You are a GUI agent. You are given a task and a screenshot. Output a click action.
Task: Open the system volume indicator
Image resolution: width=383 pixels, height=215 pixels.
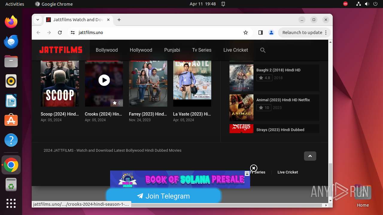[x=367, y=4]
